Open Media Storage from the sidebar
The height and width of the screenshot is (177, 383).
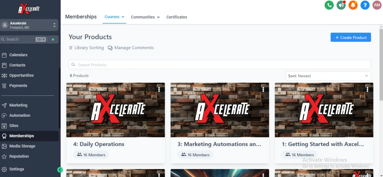pyautogui.click(x=22, y=146)
